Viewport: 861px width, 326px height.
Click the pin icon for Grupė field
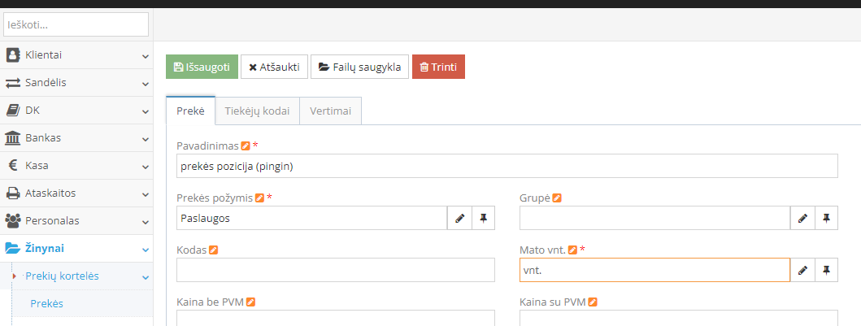point(826,219)
